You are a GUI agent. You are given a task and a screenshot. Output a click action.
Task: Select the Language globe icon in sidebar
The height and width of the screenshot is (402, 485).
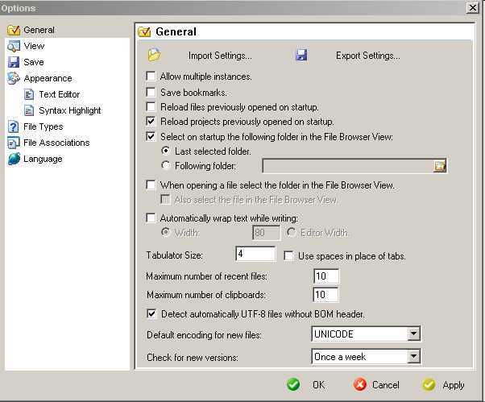coord(14,159)
